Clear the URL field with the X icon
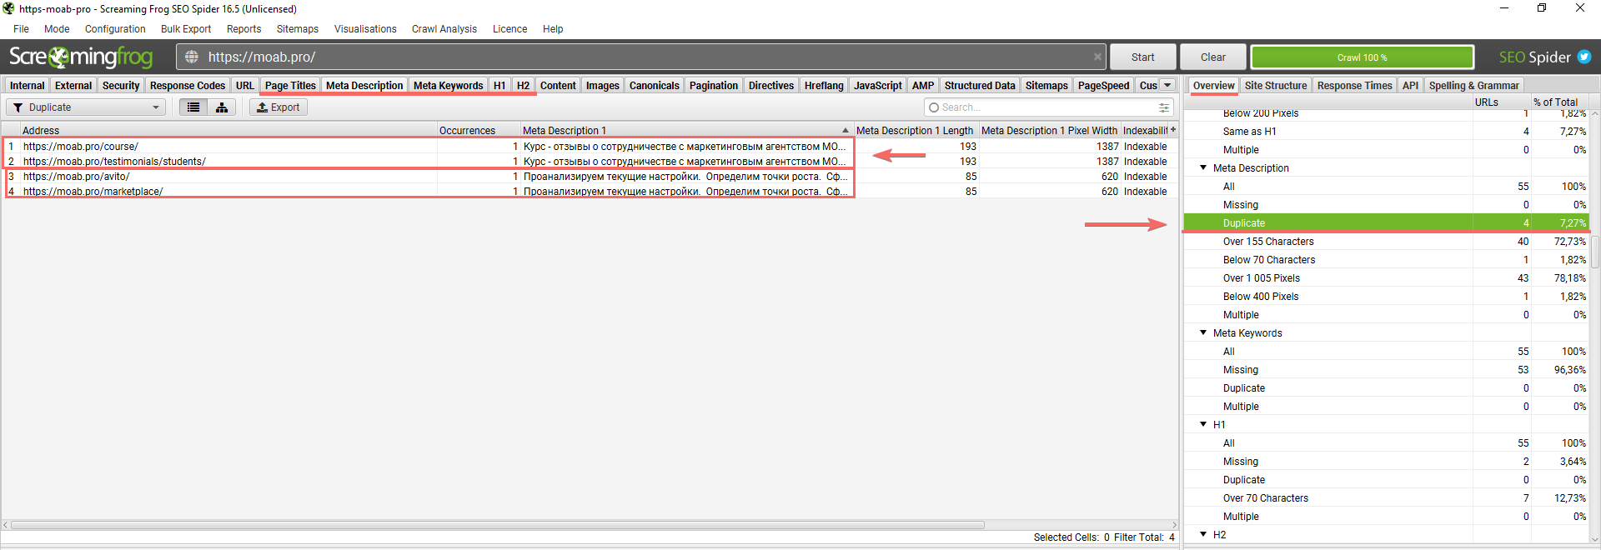Screen dimensions: 1601x550 (x=1097, y=57)
